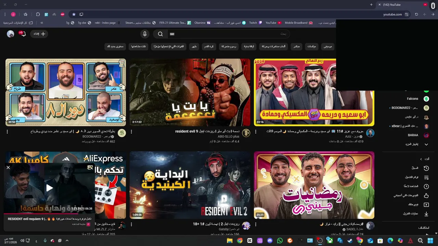Select the كرة القدم (football) filter chip
438x246 pixels.
(x=209, y=46)
